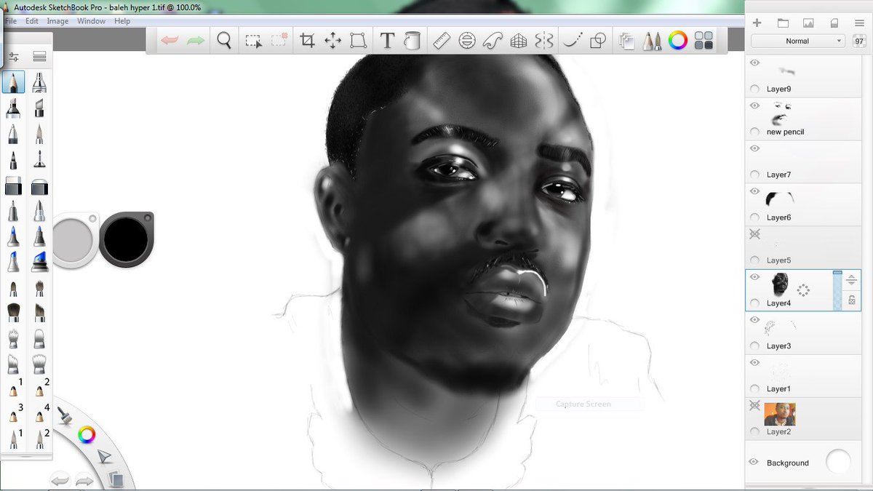The image size is (873, 491).
Task: Select the Move/Transform tool
Action: tap(332, 41)
